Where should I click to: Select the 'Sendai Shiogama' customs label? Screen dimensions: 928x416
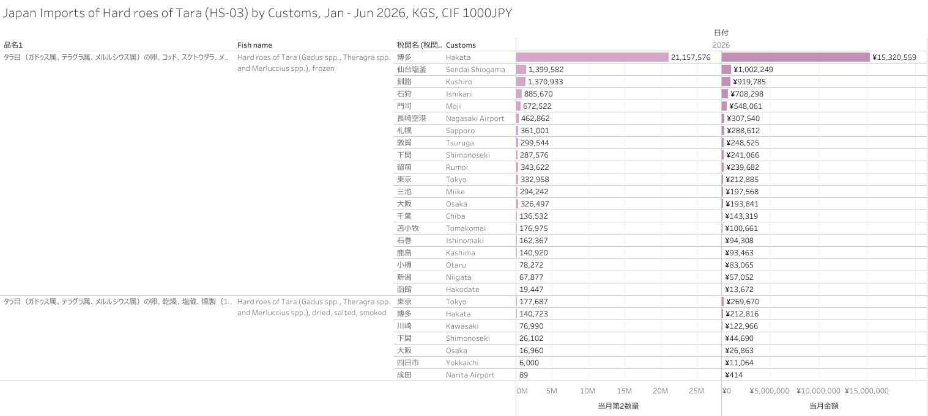(475, 69)
